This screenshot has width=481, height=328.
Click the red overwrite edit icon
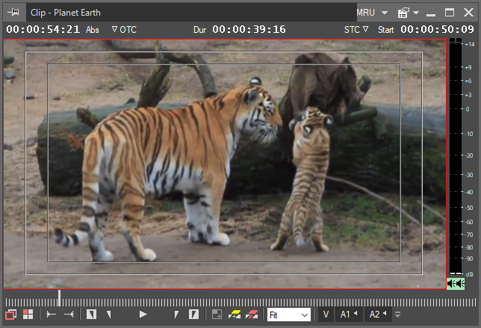[252, 315]
